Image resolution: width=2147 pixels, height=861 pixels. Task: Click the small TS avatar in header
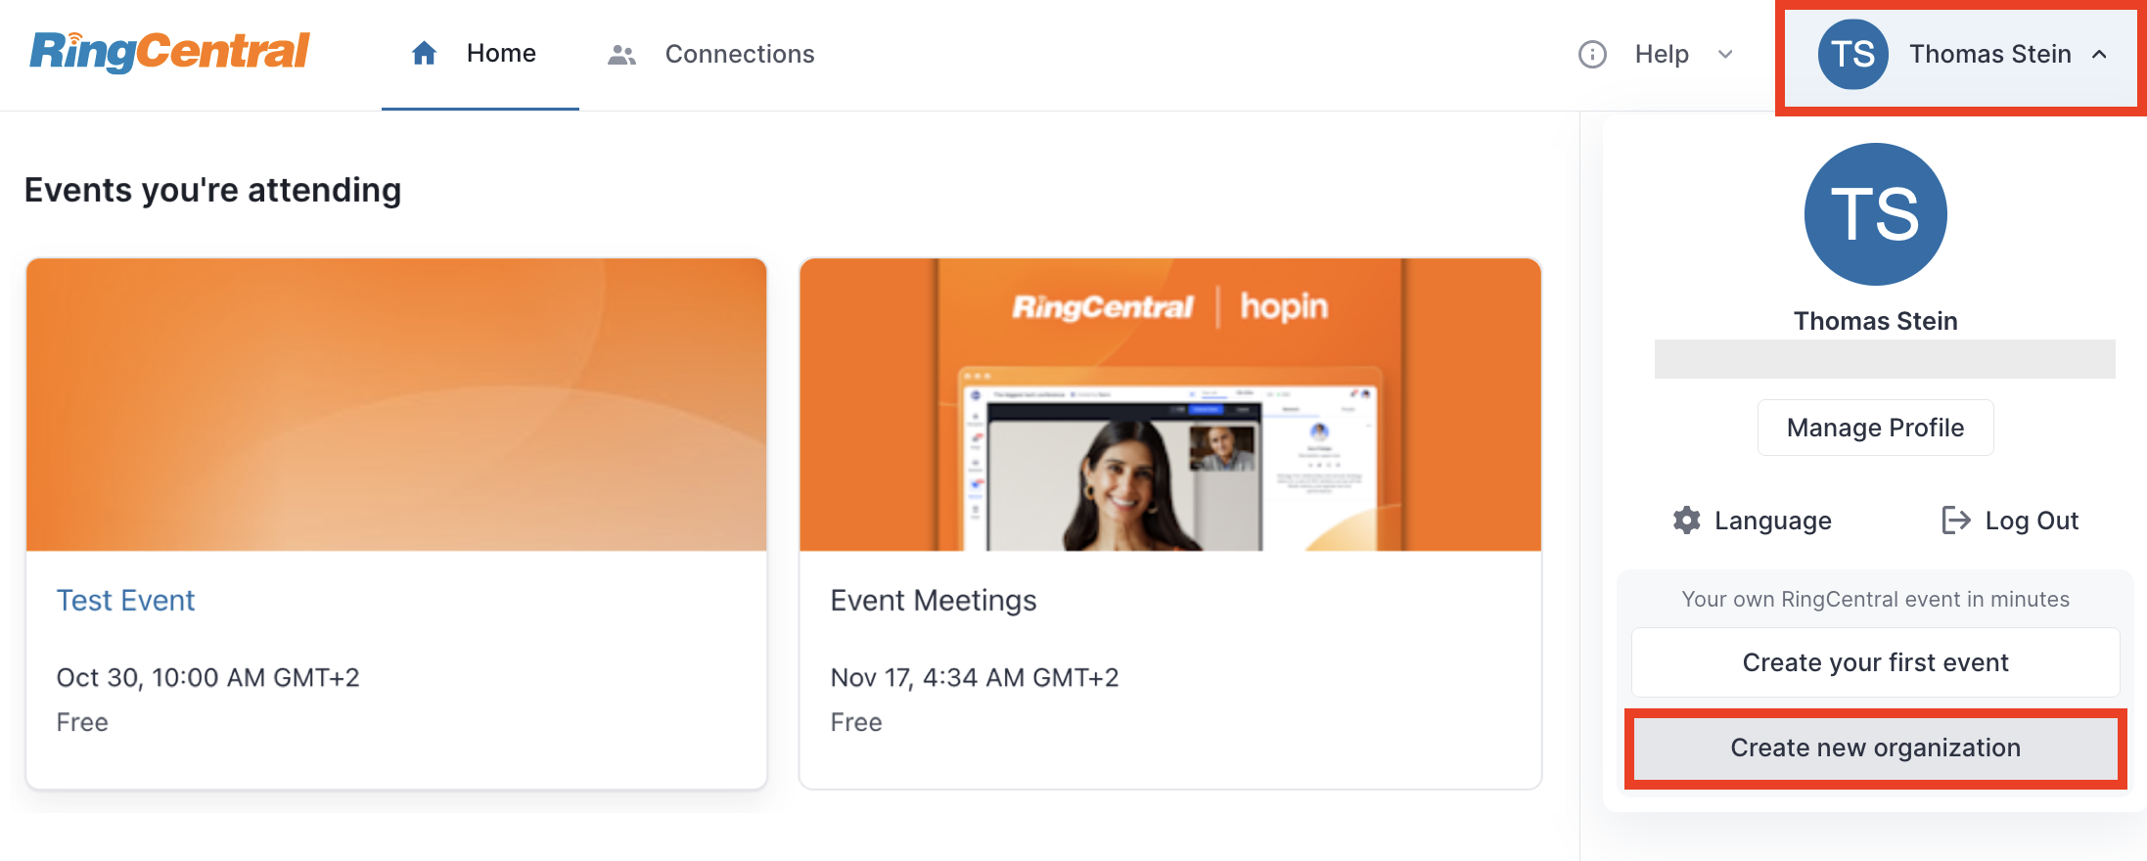click(1852, 54)
